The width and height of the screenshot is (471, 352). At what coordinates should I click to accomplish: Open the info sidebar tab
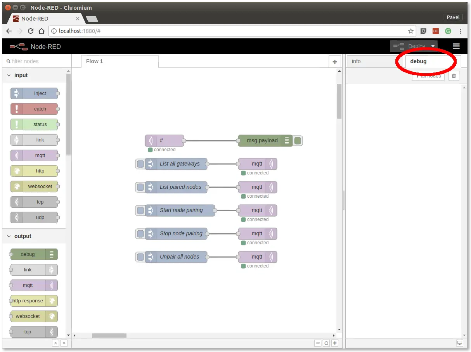click(x=374, y=61)
